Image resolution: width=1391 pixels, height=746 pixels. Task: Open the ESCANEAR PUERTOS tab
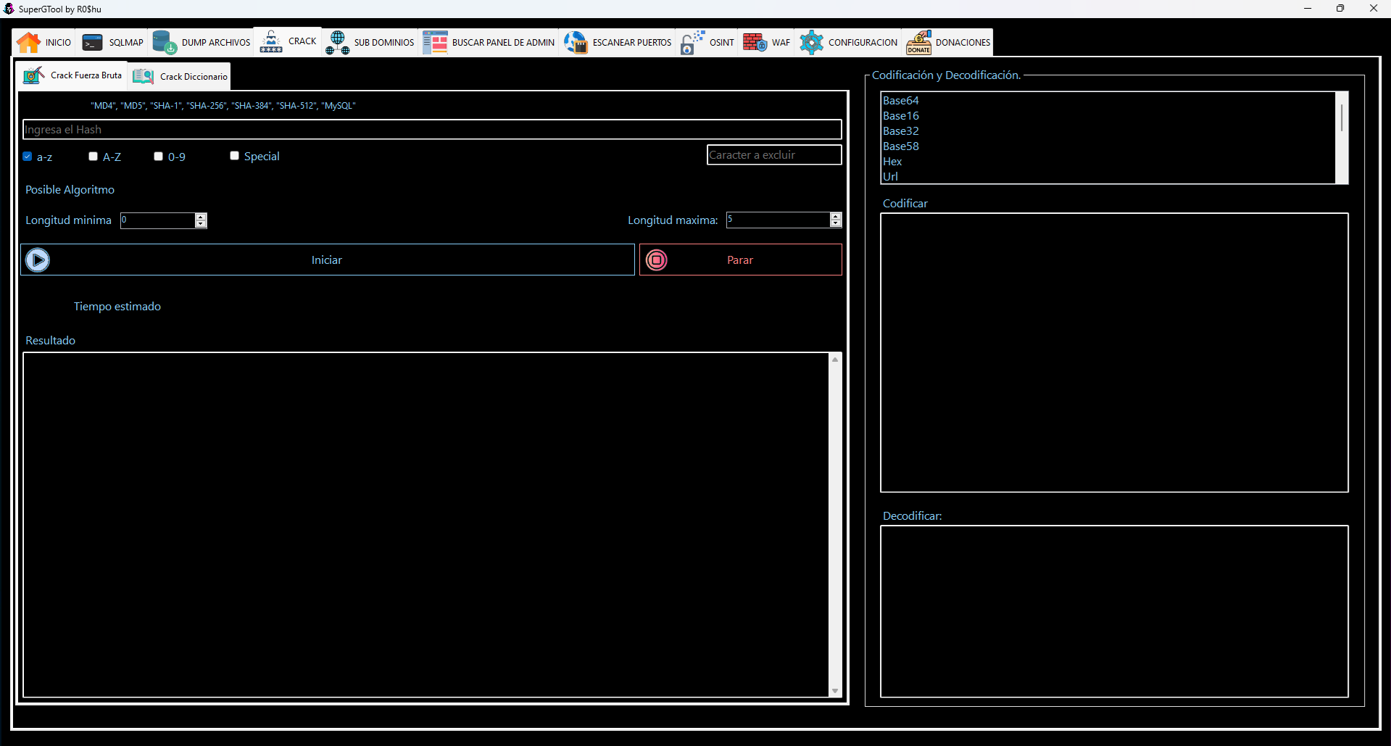pyautogui.click(x=618, y=43)
